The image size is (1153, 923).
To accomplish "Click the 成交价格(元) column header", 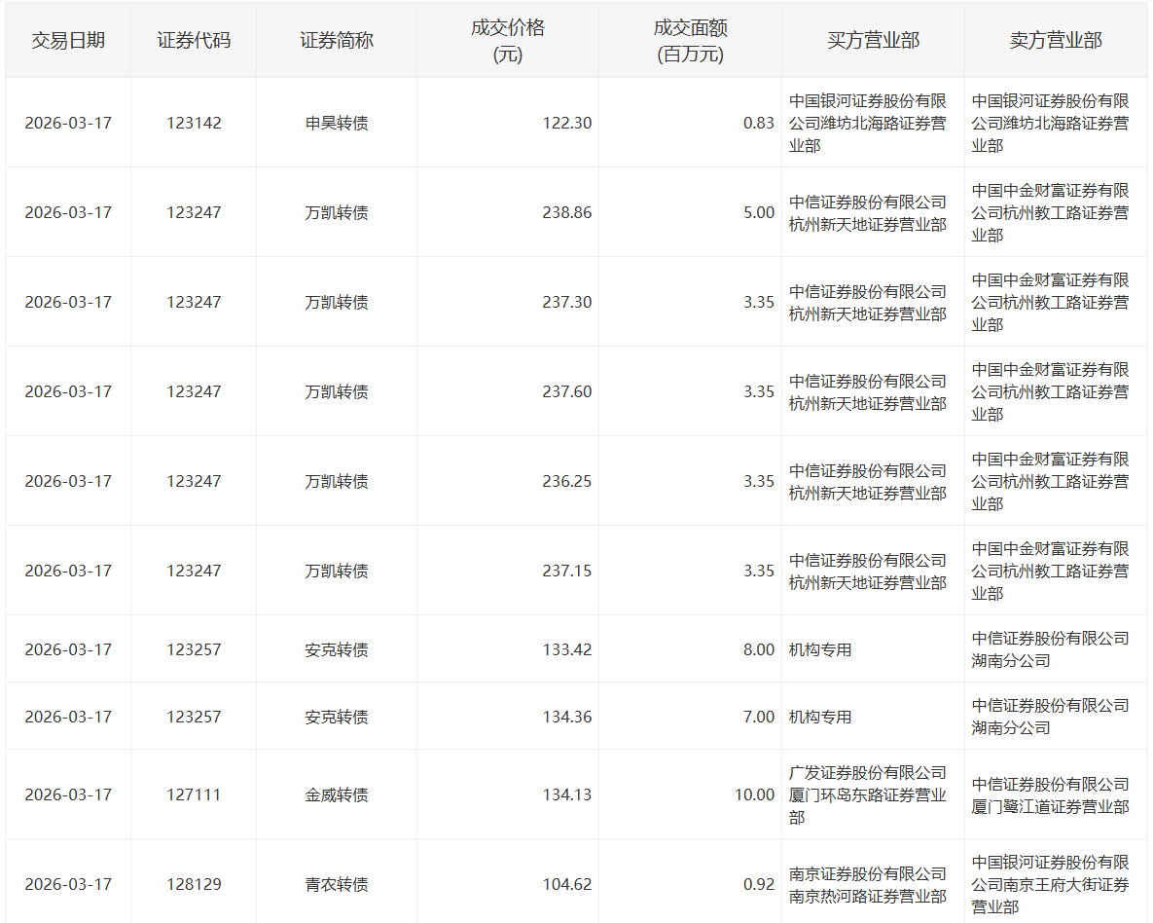I will (x=507, y=41).
